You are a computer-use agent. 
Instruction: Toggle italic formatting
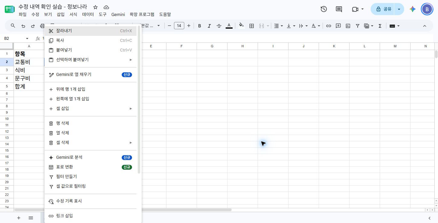pyautogui.click(x=209, y=26)
